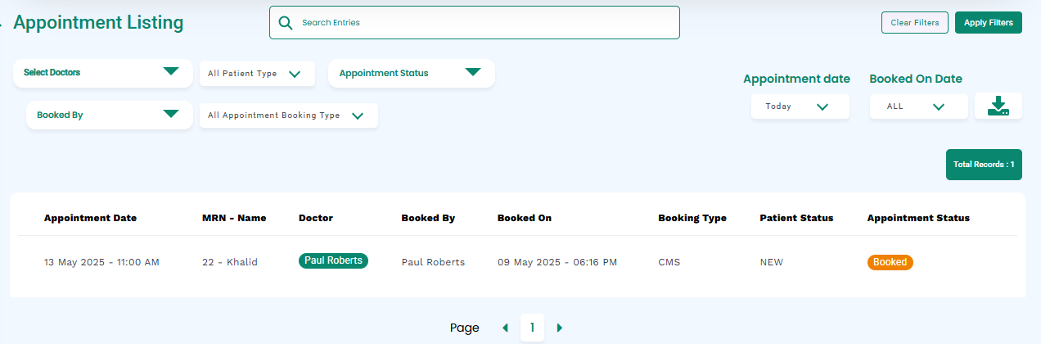This screenshot has height=344, width=1041.
Task: Click the Clear Filters button
Action: [915, 23]
